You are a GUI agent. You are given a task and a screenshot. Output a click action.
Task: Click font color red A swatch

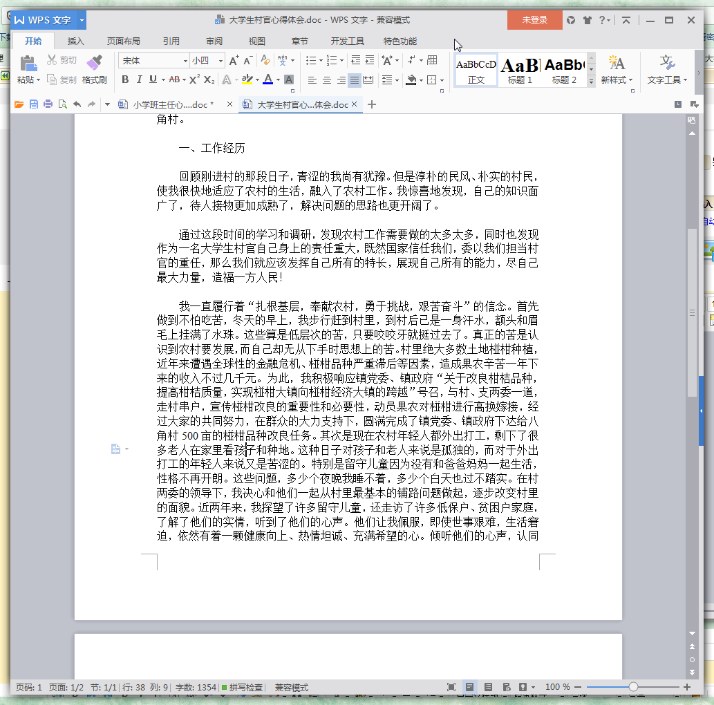(268, 79)
